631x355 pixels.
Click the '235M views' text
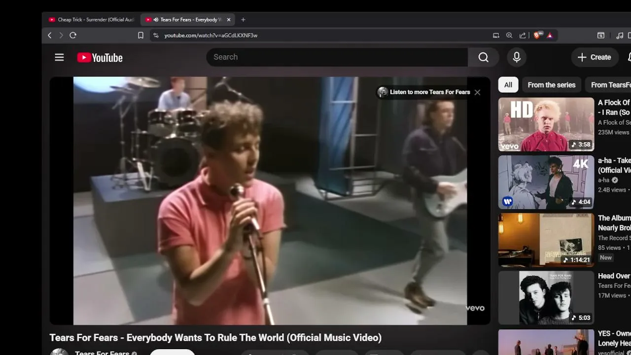[614, 132]
